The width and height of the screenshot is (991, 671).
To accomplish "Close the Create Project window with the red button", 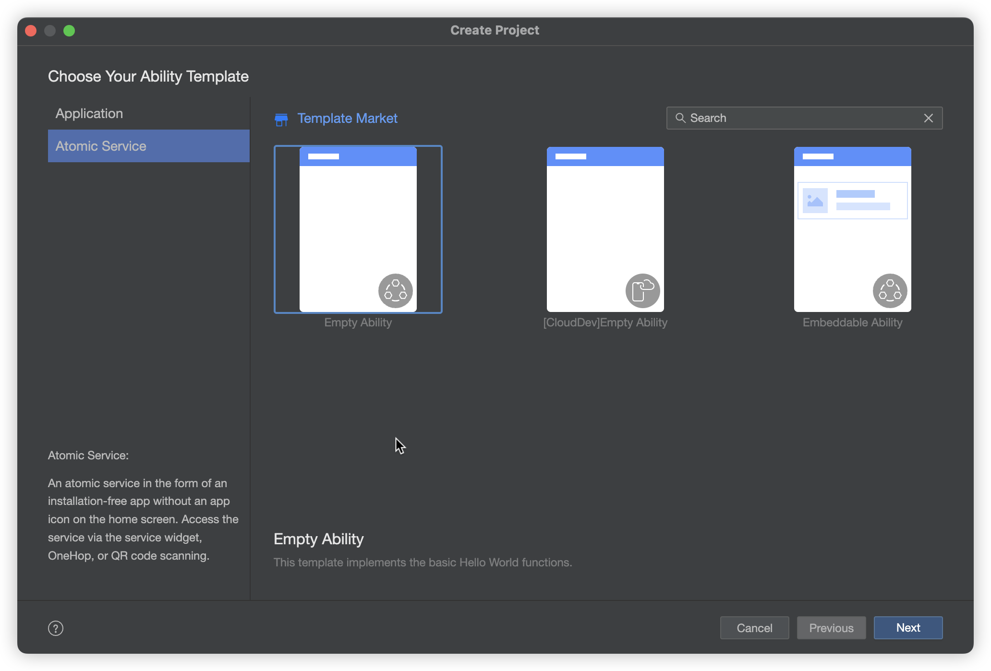I will click(31, 31).
